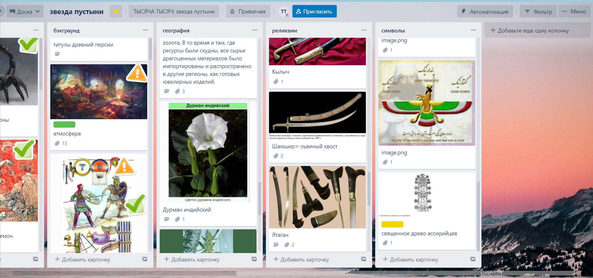This screenshot has height=278, width=593.
Task: Open священное древо ассирийцев card title
Action: 419,233
